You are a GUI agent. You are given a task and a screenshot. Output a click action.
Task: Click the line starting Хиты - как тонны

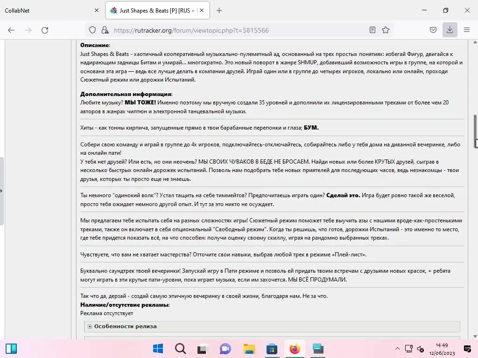coord(199,128)
